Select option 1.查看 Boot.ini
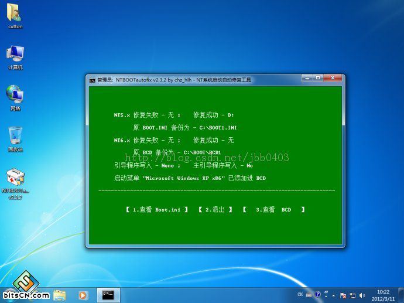 coord(157,210)
